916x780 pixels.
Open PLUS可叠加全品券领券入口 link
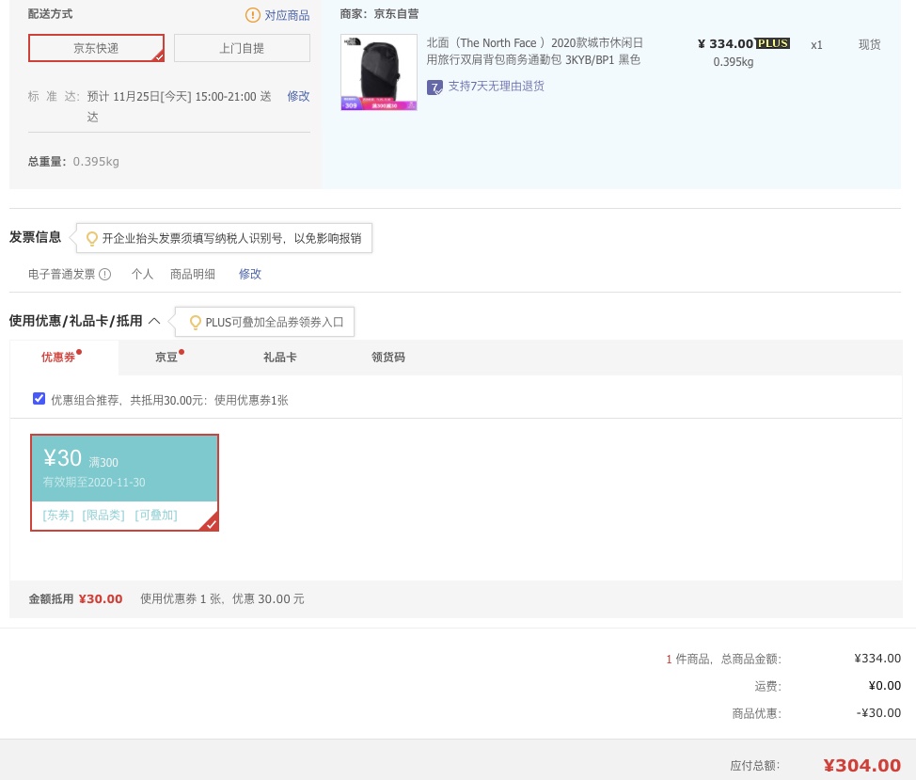(275, 322)
